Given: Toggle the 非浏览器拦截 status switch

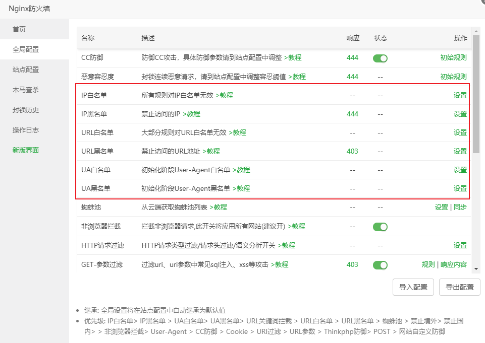Looking at the screenshot, I should click(380, 227).
